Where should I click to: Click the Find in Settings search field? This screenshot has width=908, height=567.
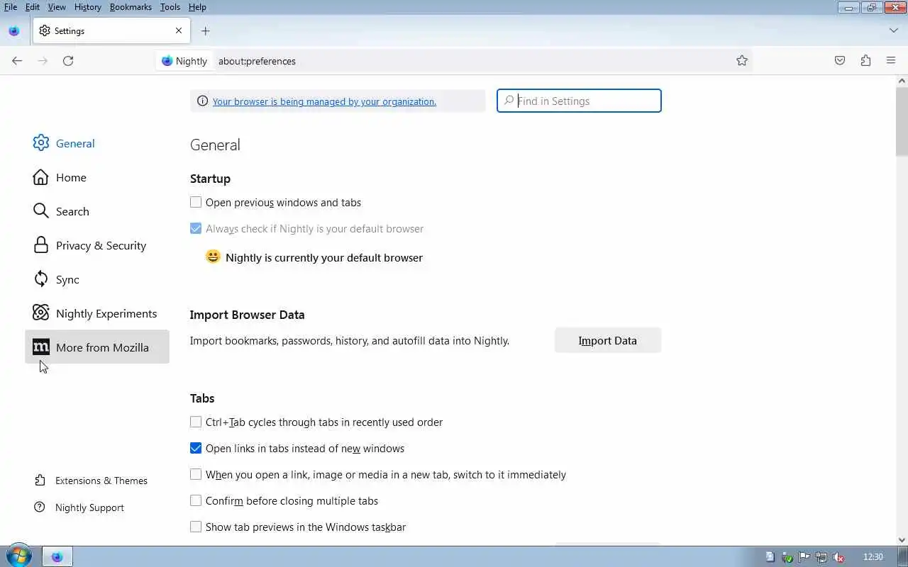point(579,101)
